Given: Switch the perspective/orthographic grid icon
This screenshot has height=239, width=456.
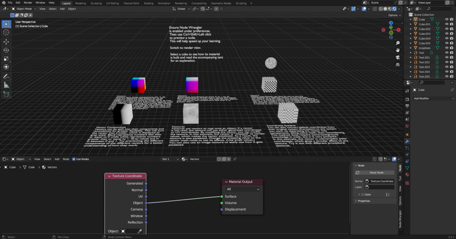Looking at the screenshot, I should coord(397,64).
